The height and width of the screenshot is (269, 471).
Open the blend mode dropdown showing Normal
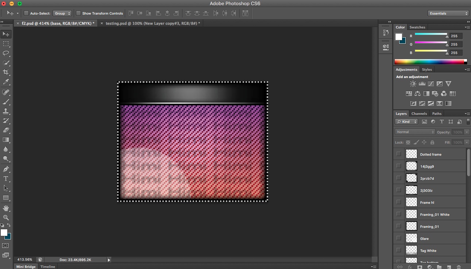pyautogui.click(x=414, y=132)
